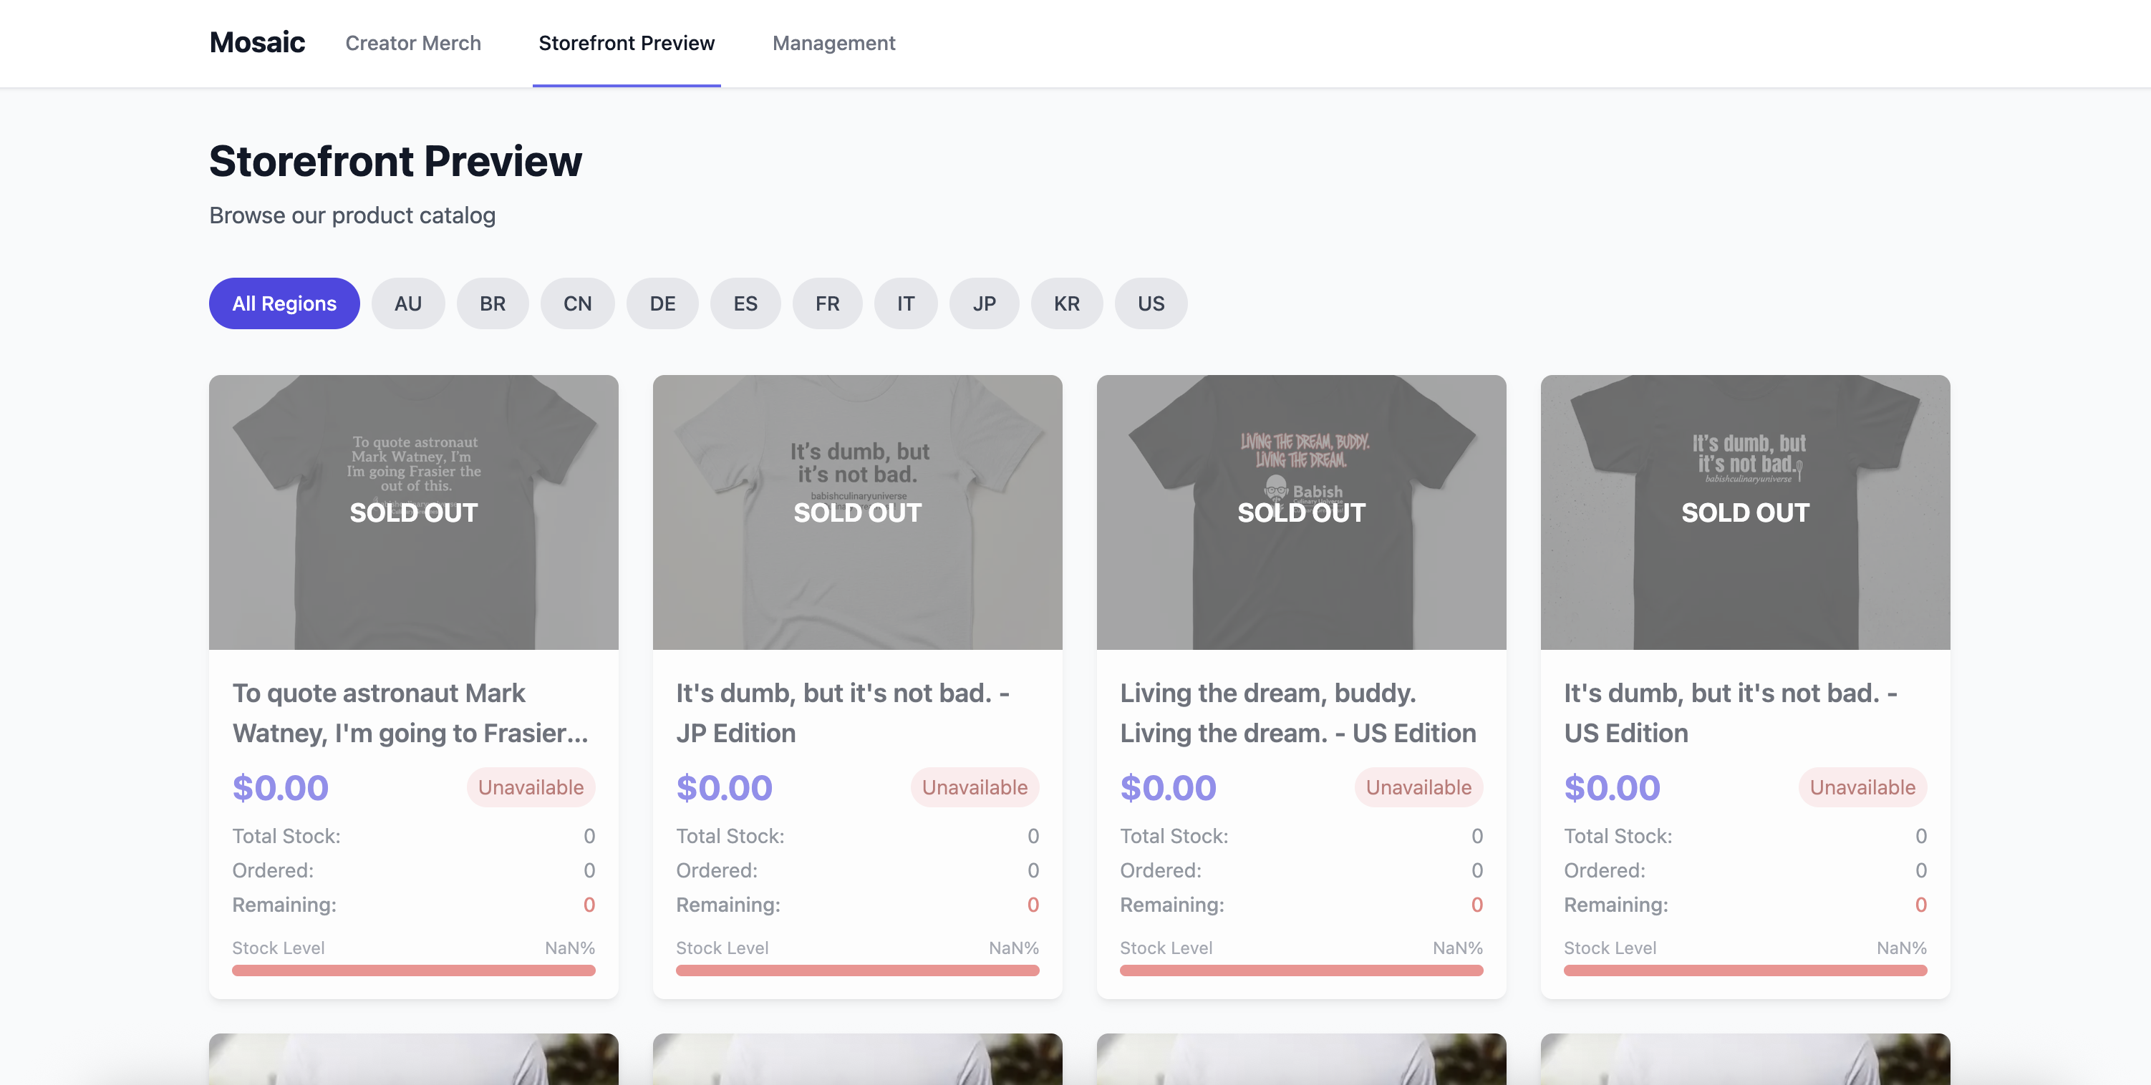Viewport: 2151px width, 1085px height.
Task: Filter by FR region
Action: tap(826, 303)
